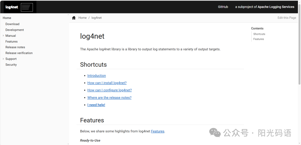Click sidebar scroll down arrow
The image size is (301, 145).
[68, 144]
